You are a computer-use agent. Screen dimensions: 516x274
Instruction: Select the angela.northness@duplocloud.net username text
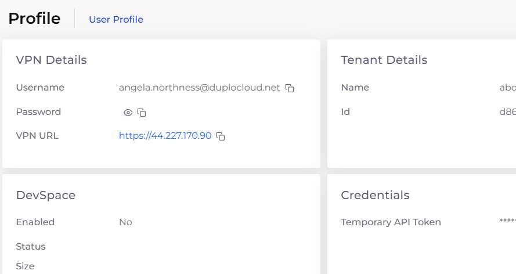[200, 88]
